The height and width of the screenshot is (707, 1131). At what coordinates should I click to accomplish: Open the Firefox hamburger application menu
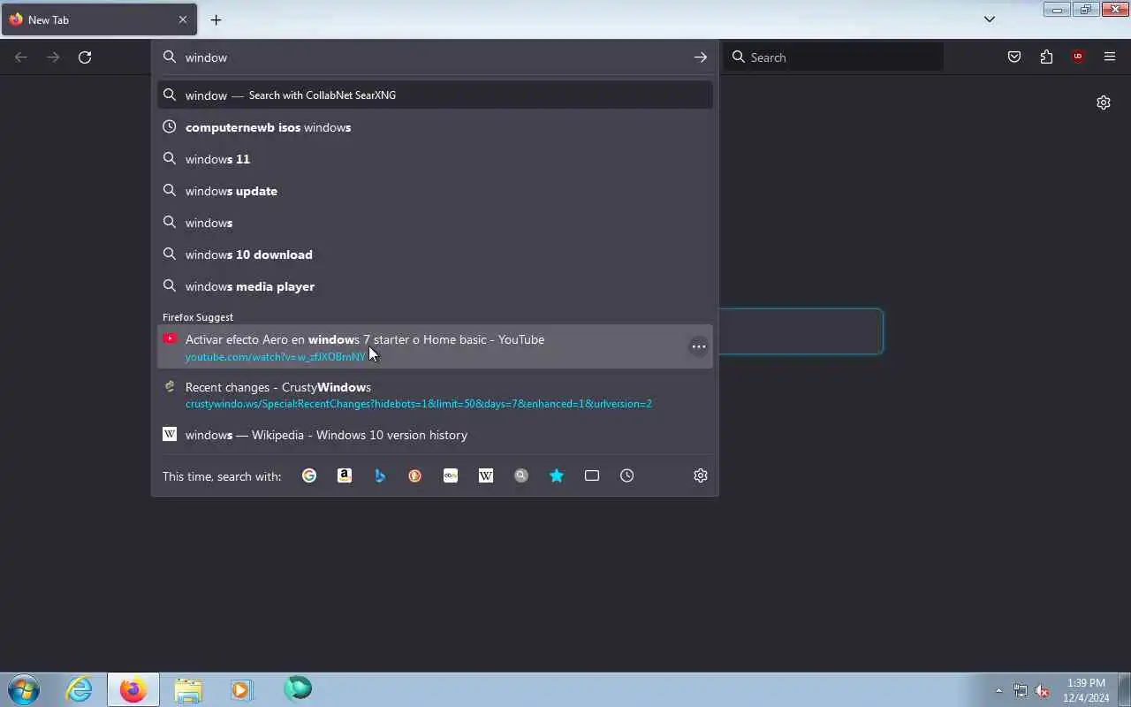point(1110,57)
